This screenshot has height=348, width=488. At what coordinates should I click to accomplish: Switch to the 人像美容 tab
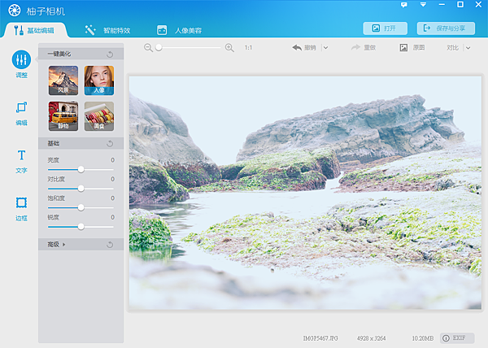(179, 30)
